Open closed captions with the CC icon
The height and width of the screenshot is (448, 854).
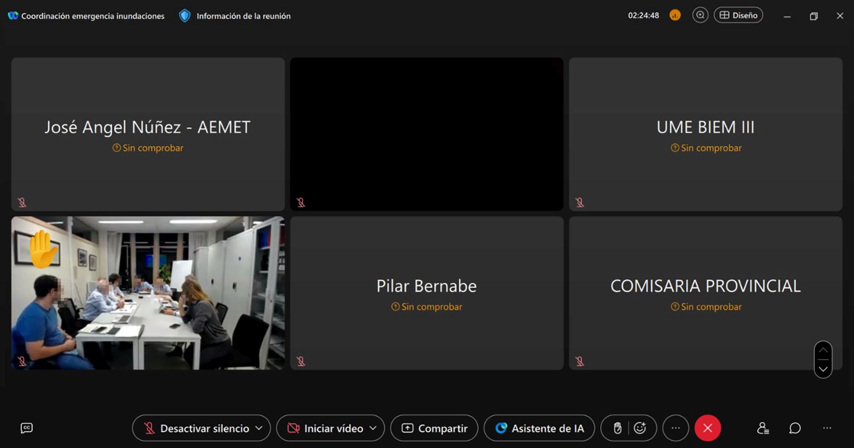point(27,428)
